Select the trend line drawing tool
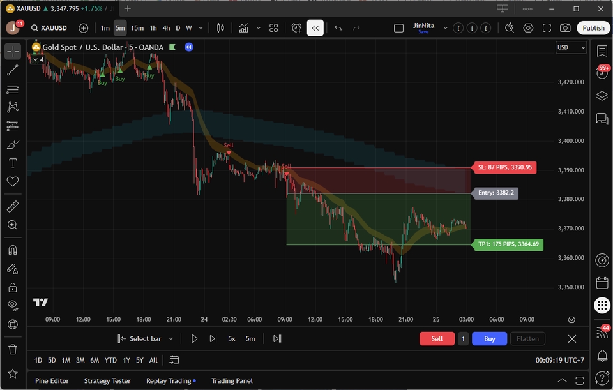This screenshot has width=613, height=390. point(13,70)
